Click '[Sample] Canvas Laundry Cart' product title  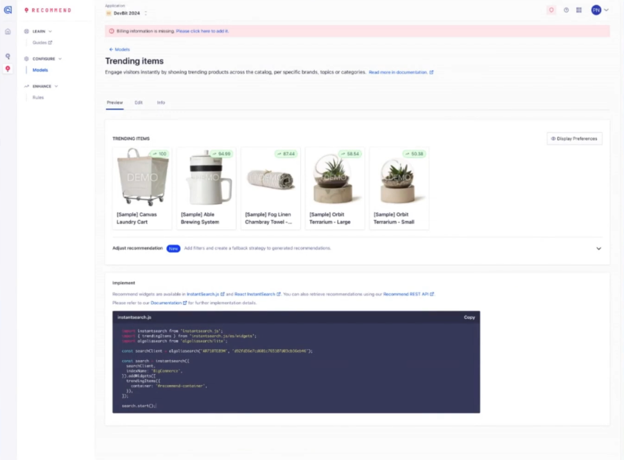[137, 218]
